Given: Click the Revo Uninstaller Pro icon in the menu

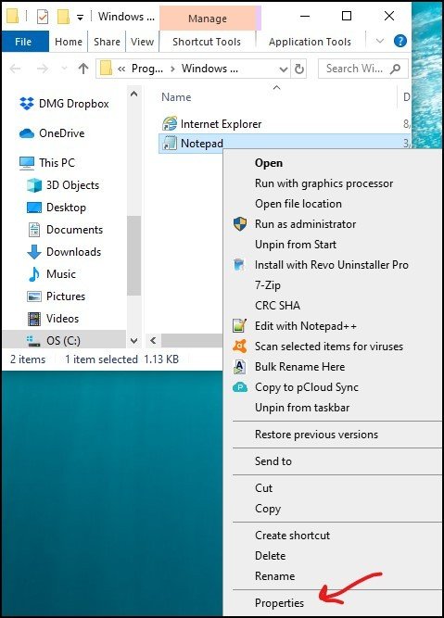Looking at the screenshot, I should pyautogui.click(x=239, y=265).
